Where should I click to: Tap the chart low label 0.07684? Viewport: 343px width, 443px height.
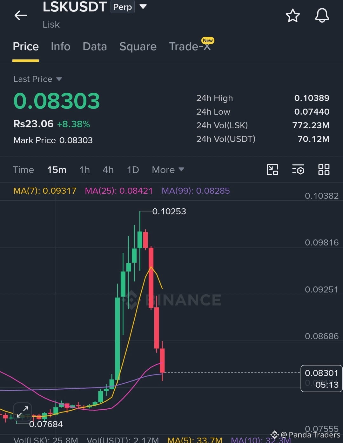click(46, 424)
